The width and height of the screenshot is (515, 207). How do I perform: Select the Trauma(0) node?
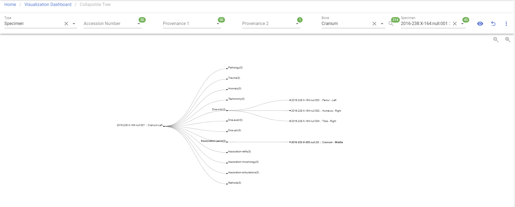point(234,78)
